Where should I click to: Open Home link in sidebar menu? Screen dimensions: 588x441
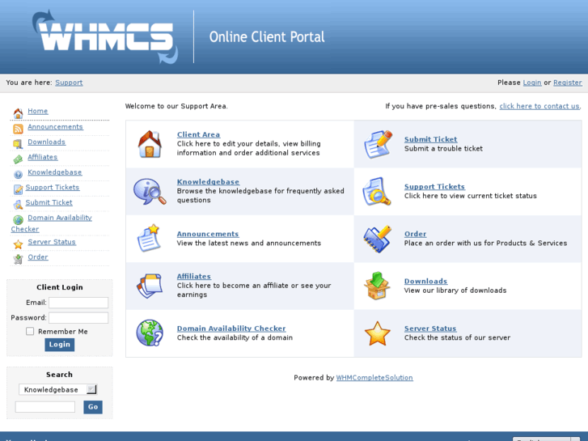[37, 111]
